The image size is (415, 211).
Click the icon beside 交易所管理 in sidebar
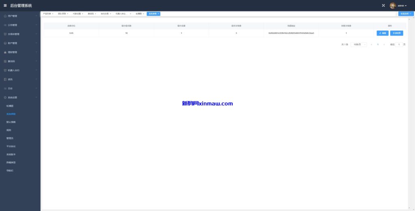5,34
